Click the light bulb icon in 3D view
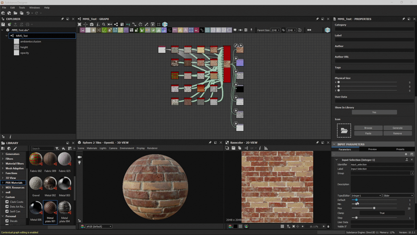 79,162
